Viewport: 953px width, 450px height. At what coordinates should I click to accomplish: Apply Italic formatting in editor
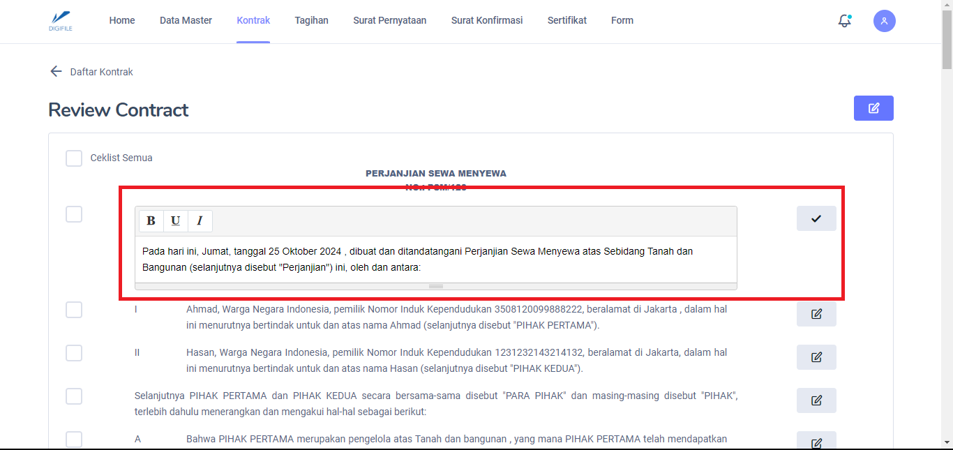(200, 221)
